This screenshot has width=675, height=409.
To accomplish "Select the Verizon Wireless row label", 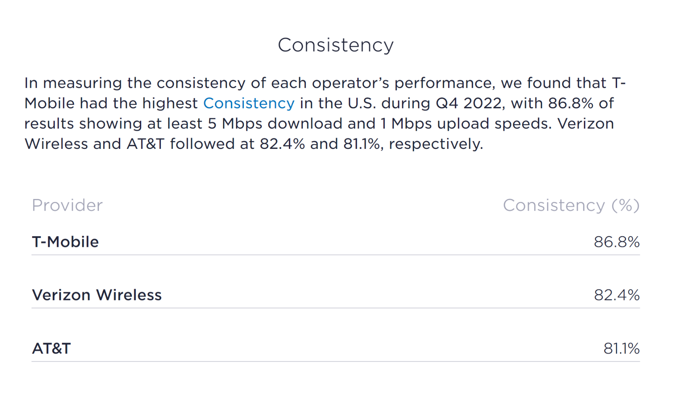I will tap(97, 295).
